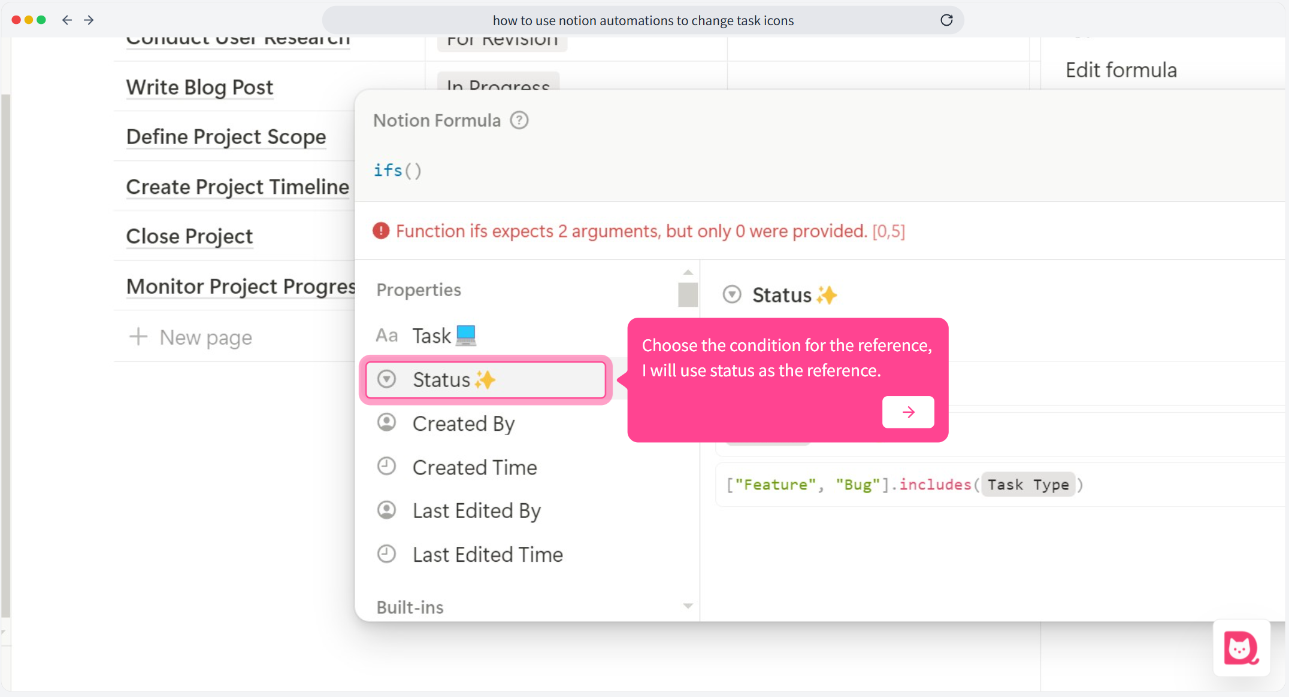Advance the tutorial with the arrow button
1289x697 pixels.
pyautogui.click(x=908, y=412)
